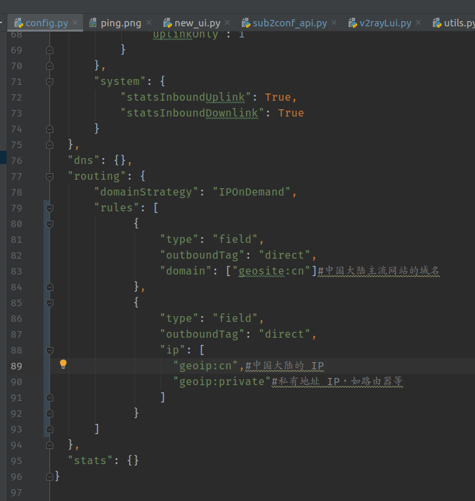Click line number 83 in gutter
The width and height of the screenshot is (475, 501).
pyautogui.click(x=16, y=271)
